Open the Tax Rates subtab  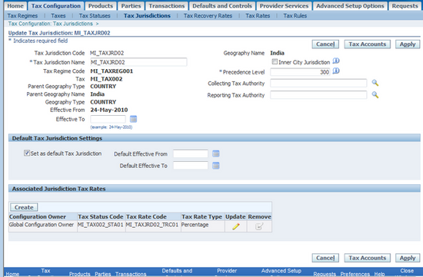point(258,16)
